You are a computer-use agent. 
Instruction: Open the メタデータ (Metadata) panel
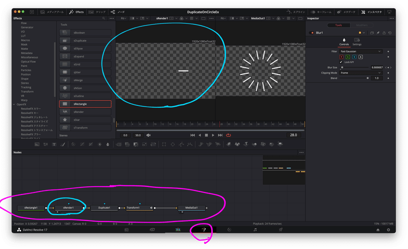coord(346,12)
